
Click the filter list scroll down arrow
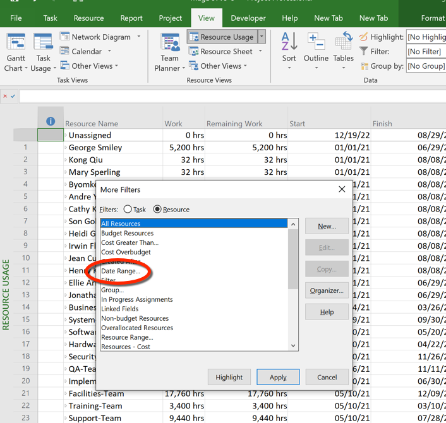pos(293,346)
